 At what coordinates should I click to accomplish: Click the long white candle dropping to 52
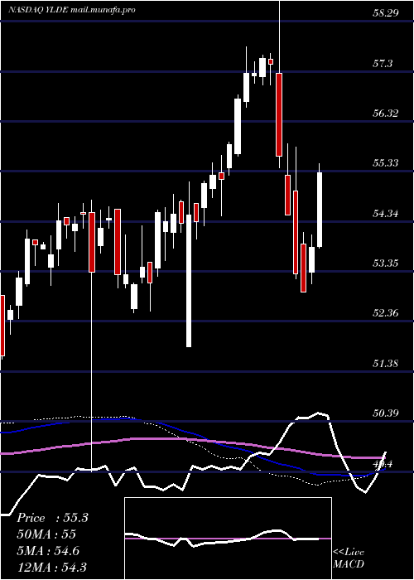(x=189, y=280)
